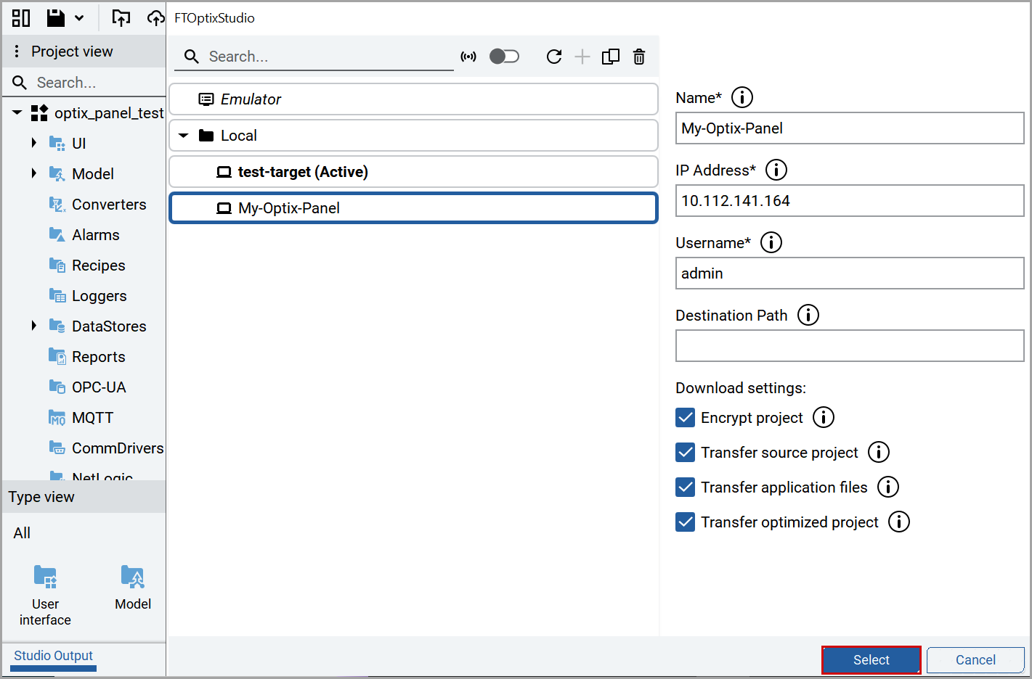
Task: Open the OPC-UA tree item
Action: (99, 387)
